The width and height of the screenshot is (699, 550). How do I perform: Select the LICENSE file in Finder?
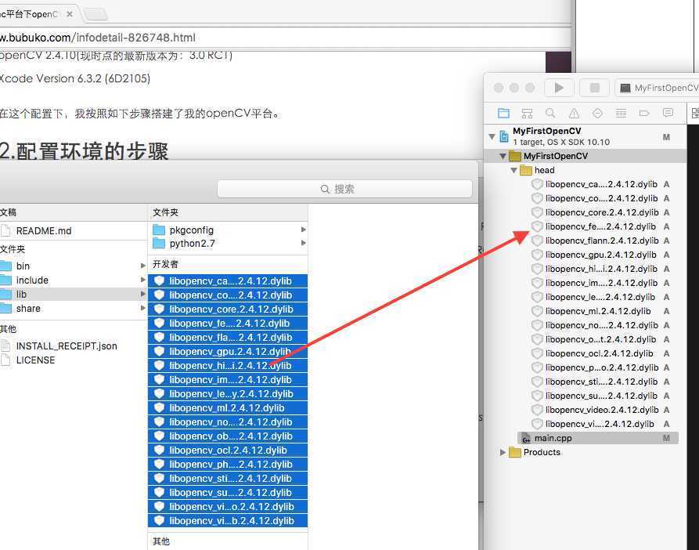point(35,360)
